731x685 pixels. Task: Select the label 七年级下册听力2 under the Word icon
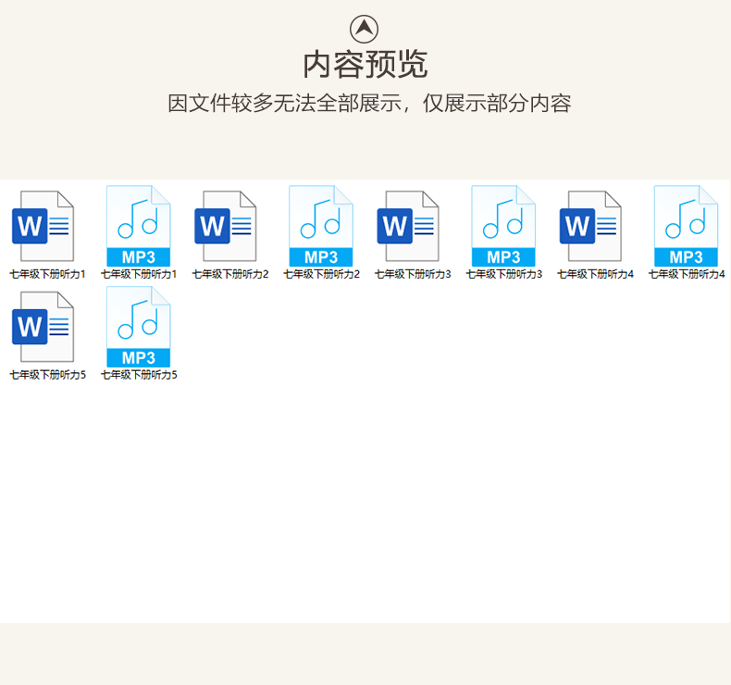click(x=230, y=274)
